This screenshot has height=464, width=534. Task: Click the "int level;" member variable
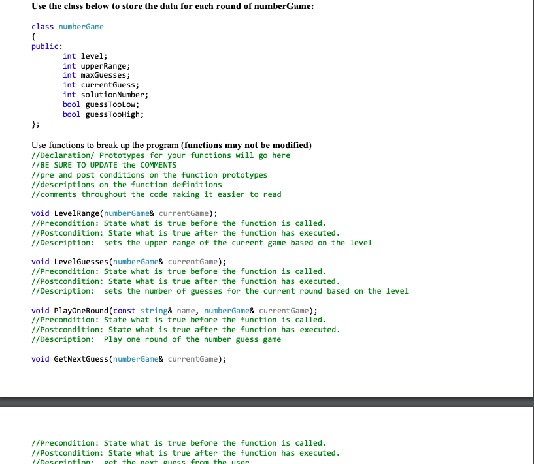pyautogui.click(x=80, y=55)
